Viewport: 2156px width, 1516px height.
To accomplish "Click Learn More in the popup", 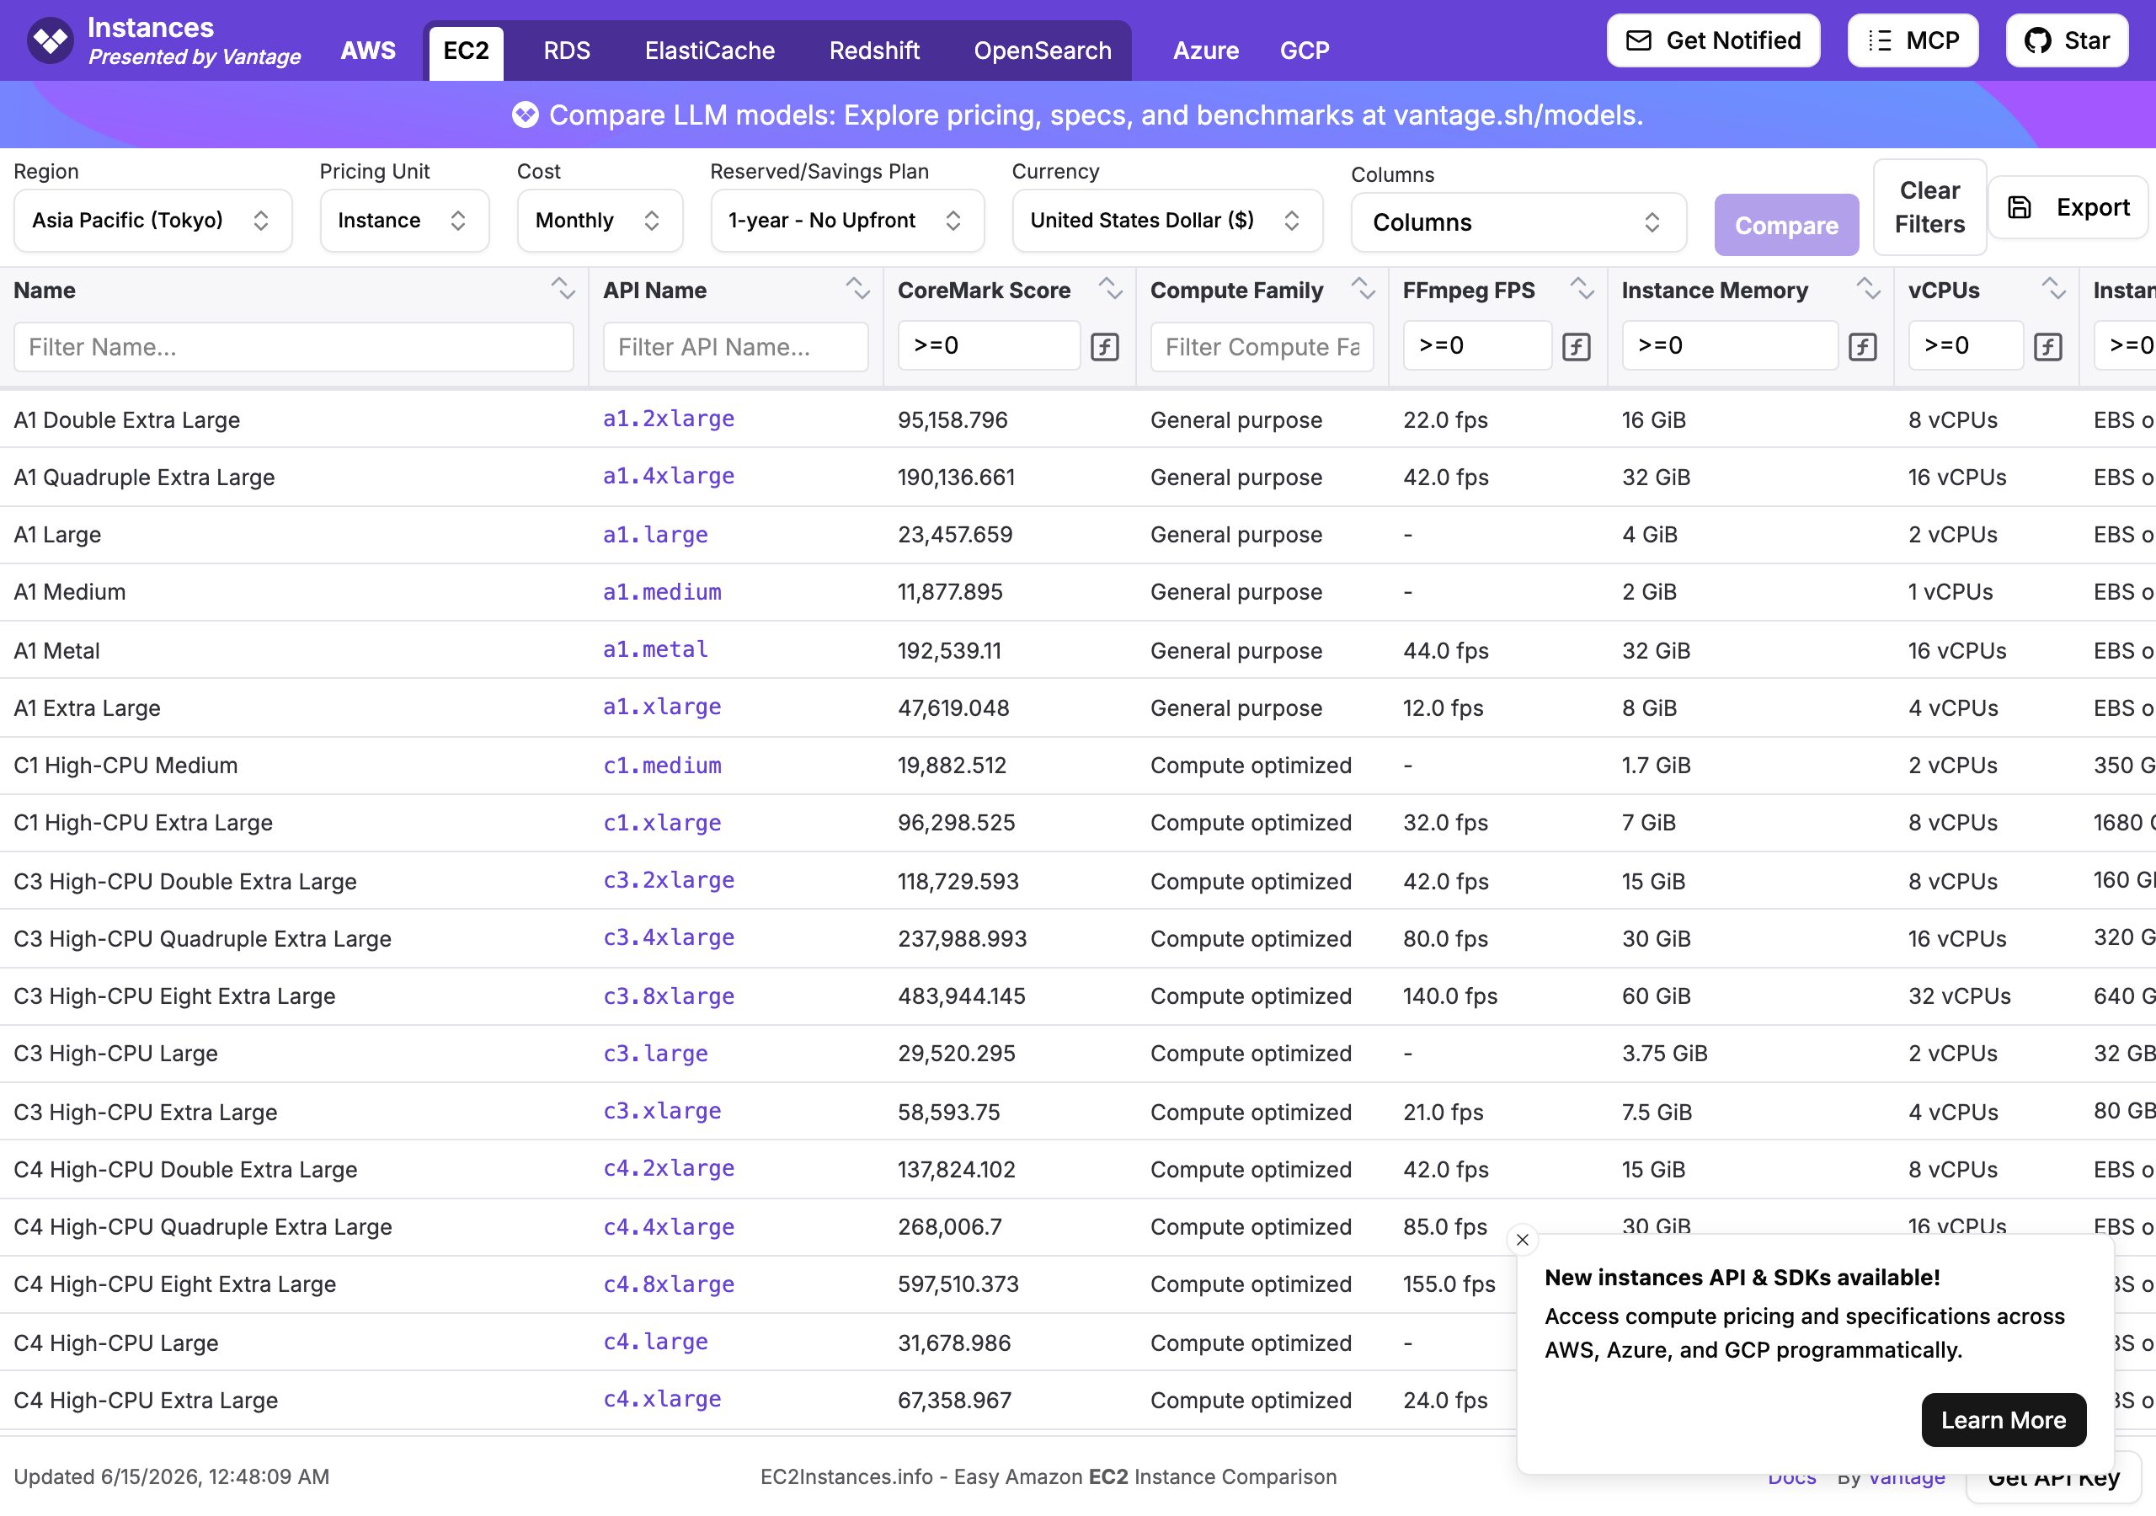I will (2004, 1419).
